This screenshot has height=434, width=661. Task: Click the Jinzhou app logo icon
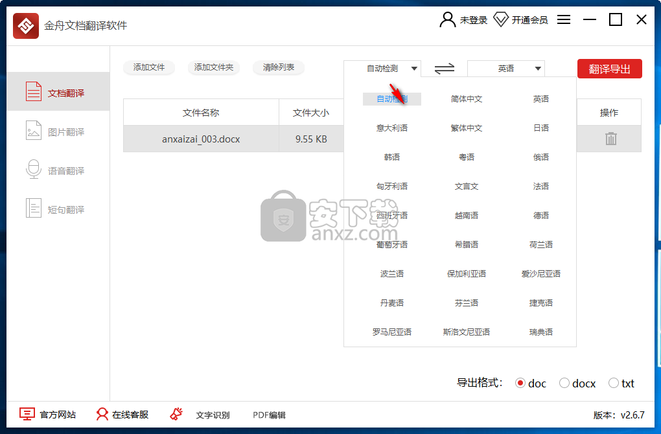click(x=26, y=26)
